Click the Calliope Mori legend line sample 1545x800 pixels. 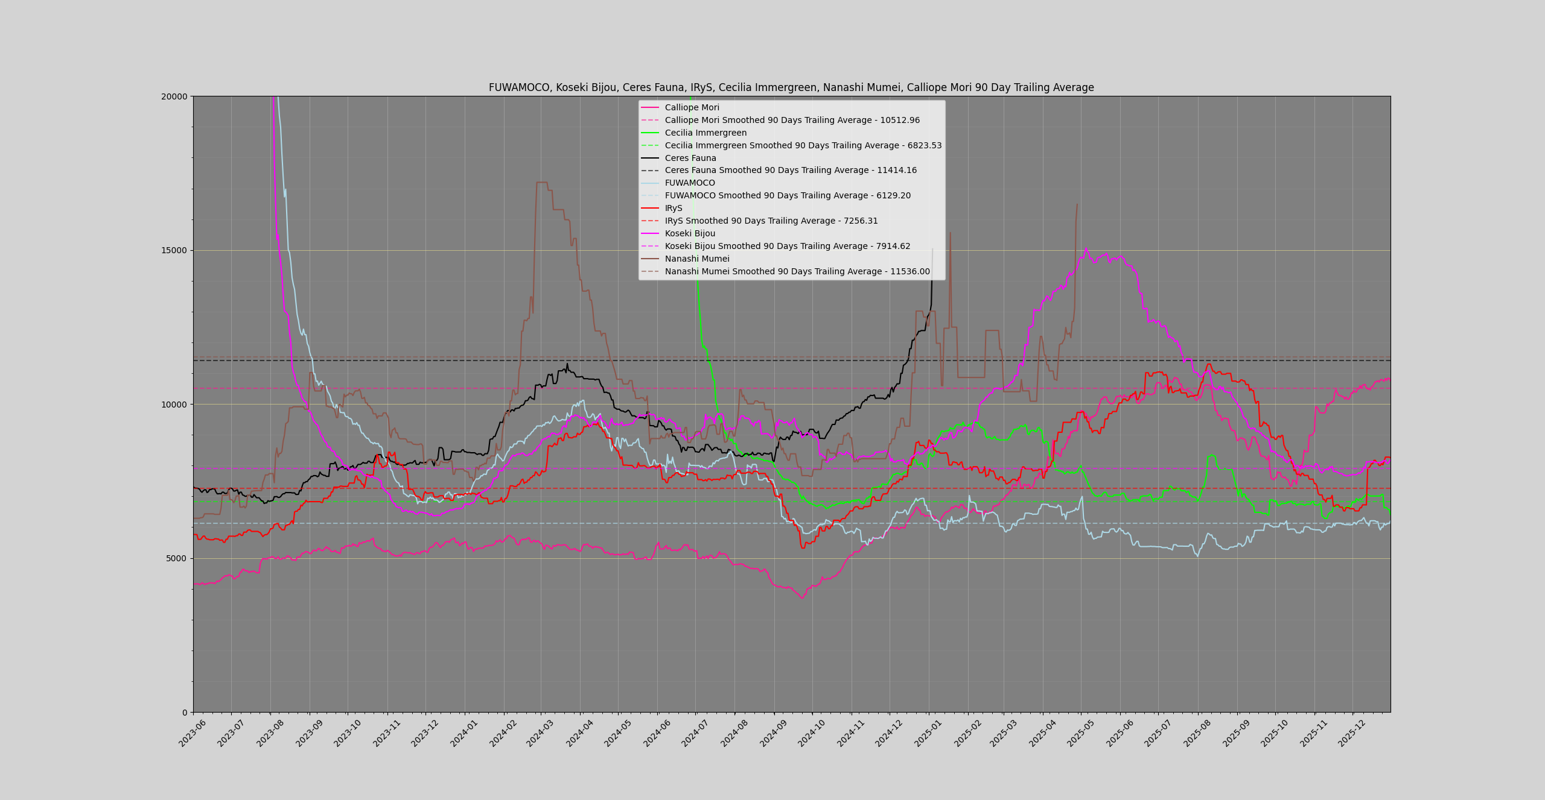point(650,107)
